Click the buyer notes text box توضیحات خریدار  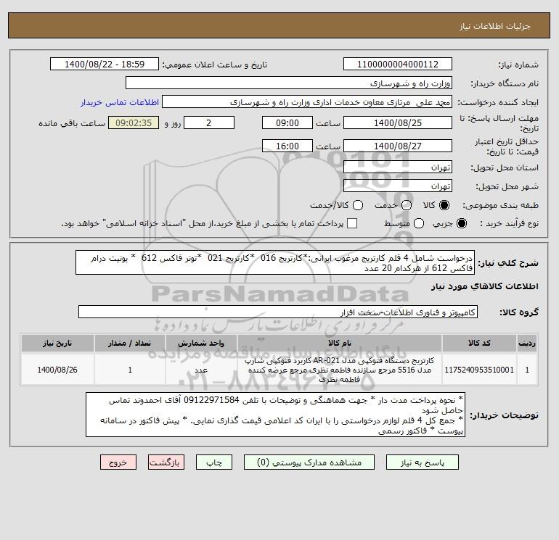pos(276,415)
